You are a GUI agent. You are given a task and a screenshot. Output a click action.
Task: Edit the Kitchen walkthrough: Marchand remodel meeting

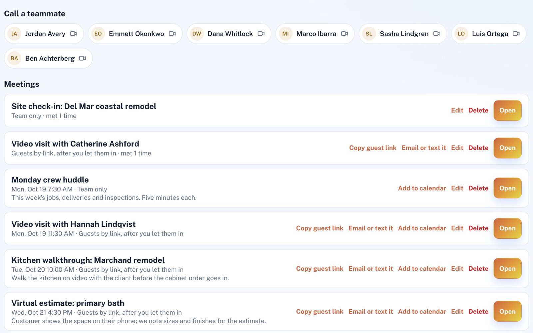[457, 268]
